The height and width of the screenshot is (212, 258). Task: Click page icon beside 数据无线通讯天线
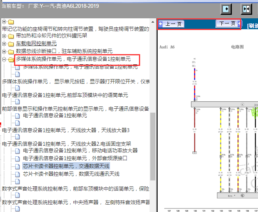click(x=18, y=174)
